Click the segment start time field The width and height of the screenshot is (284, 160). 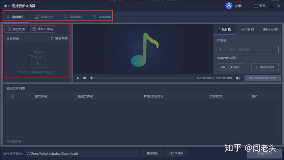(x=230, y=67)
